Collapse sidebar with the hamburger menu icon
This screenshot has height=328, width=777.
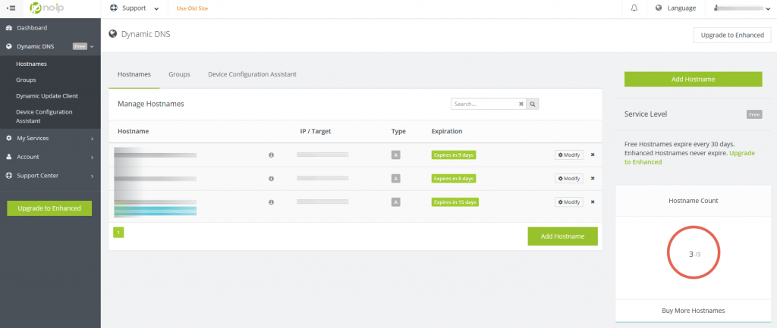click(11, 8)
